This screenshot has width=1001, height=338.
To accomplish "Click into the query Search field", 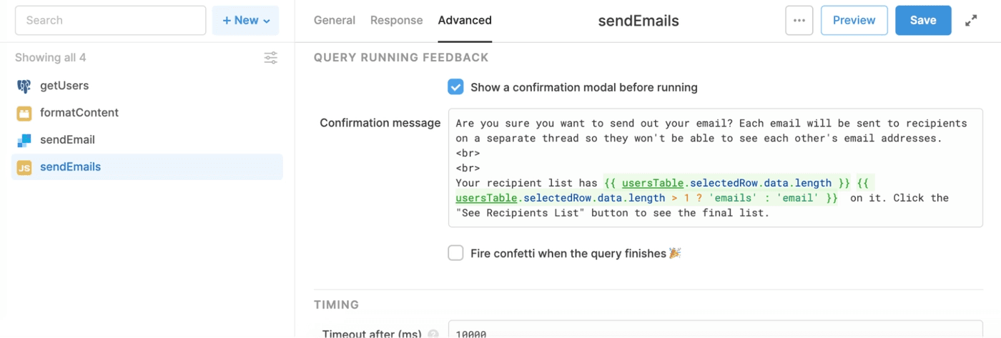I will [x=110, y=21].
